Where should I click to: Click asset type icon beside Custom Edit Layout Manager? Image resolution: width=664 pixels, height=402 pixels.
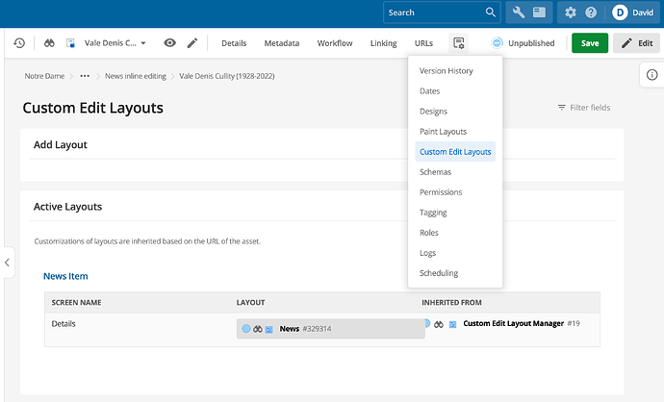coord(452,324)
